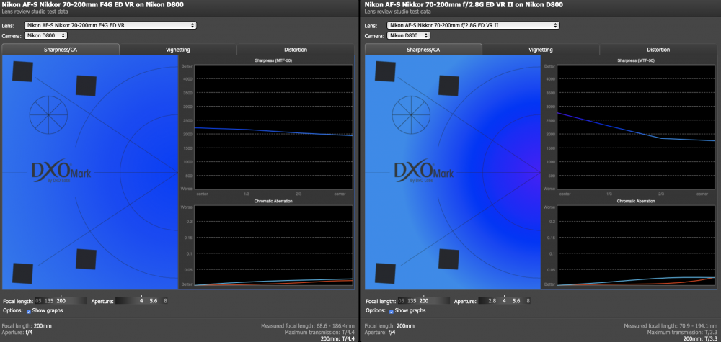Choose aperture 8 in left F4G panel
The image size is (721, 342).
click(166, 301)
